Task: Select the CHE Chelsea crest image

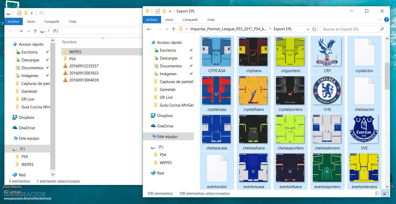Action: coord(327,91)
